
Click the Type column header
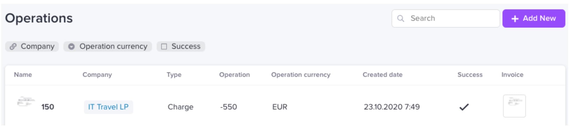(174, 75)
